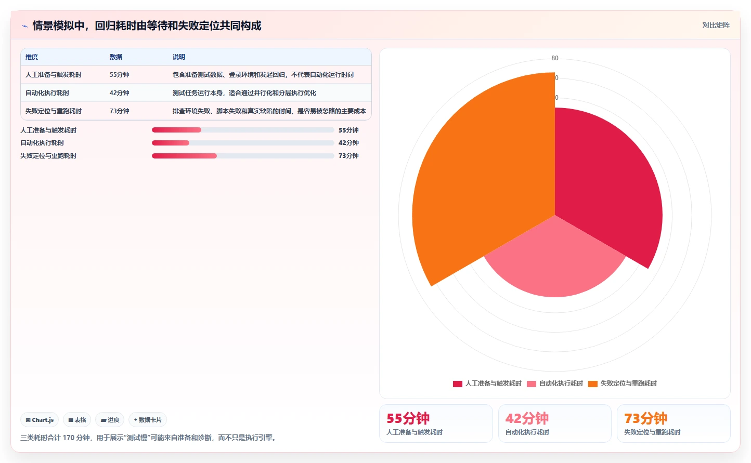The image size is (751, 463).
Task: Open the 42分钟 data card
Action: (x=555, y=424)
